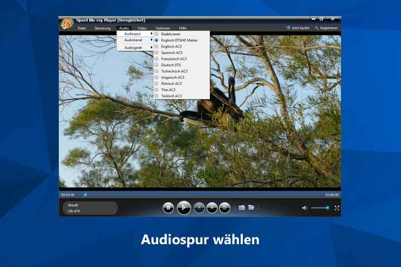This screenshot has width=401, height=267.
Task: Click the blue playhead marker
Action: tap(85, 195)
